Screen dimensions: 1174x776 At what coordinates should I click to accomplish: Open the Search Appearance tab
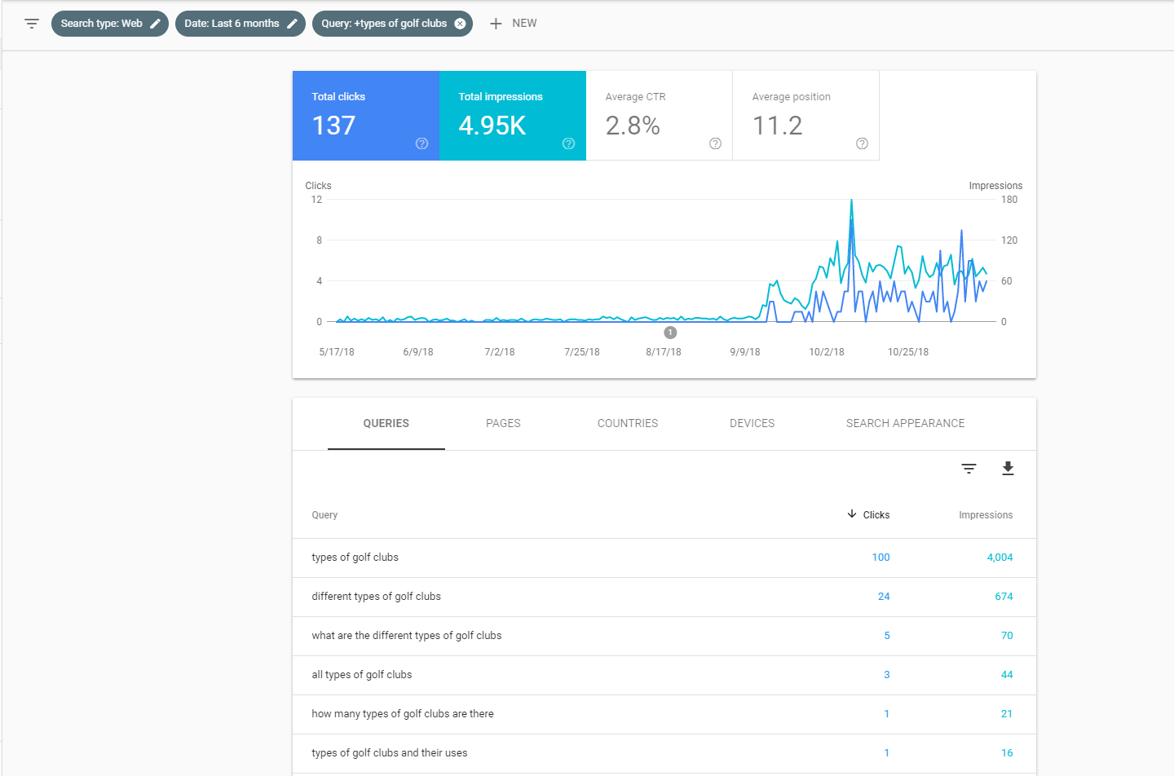[x=905, y=424]
